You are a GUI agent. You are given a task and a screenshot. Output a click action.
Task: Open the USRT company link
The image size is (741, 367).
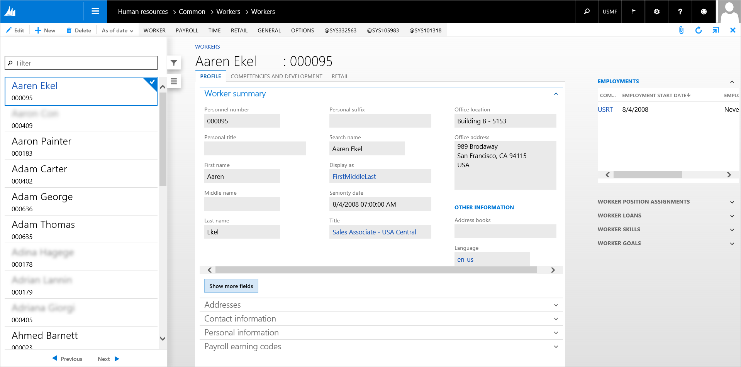click(605, 109)
